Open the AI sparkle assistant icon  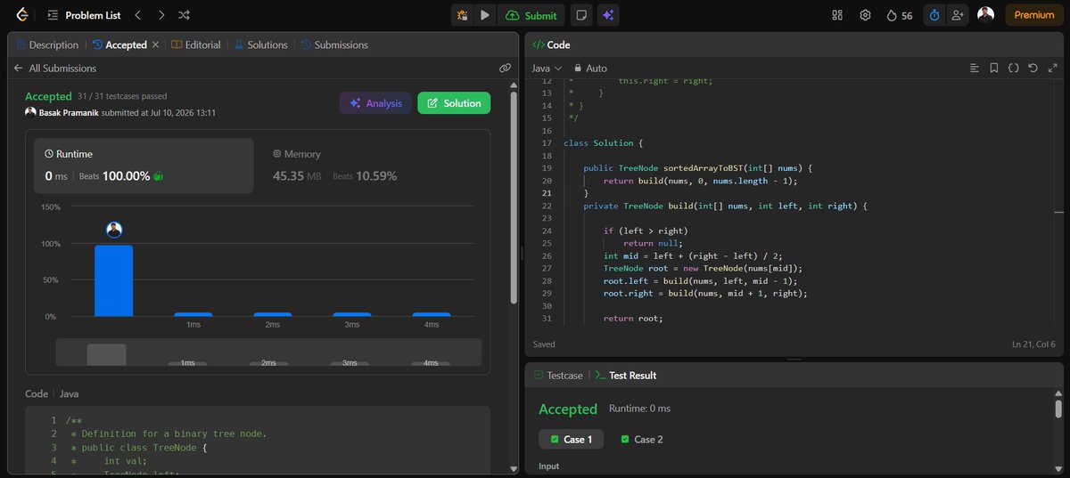point(608,15)
